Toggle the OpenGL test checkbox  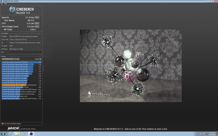pyautogui.click(x=41, y=17)
